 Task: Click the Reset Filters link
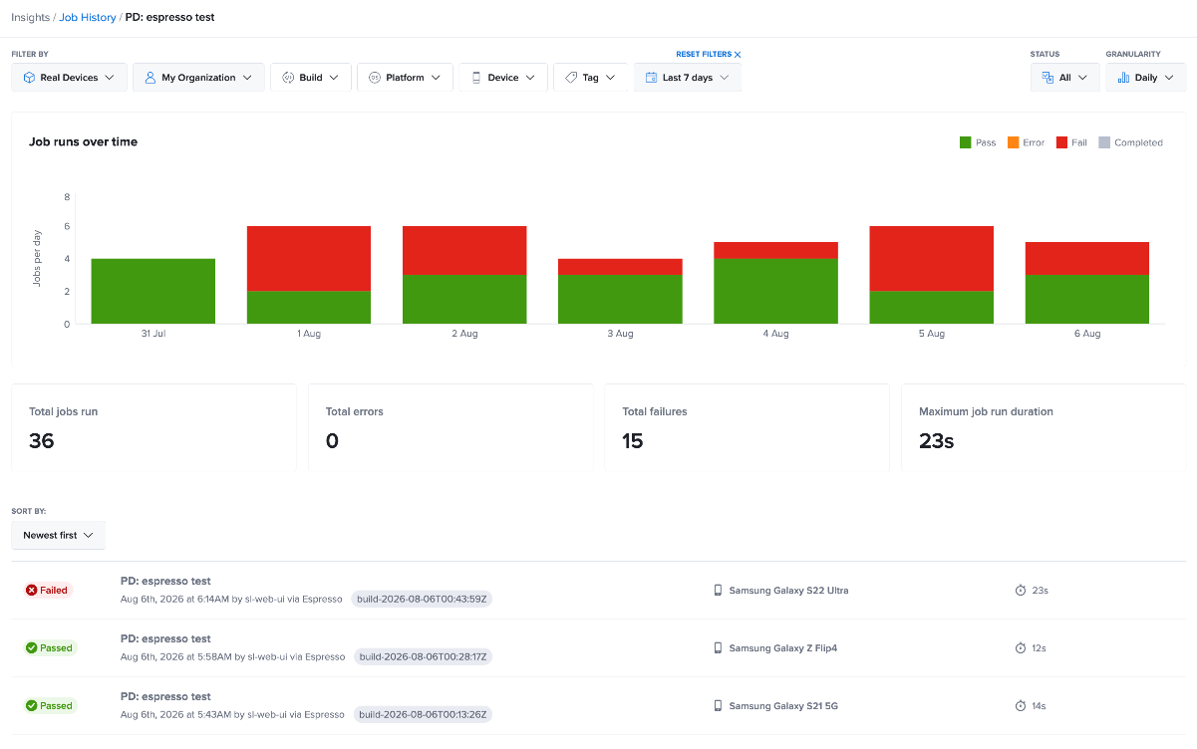tap(709, 55)
